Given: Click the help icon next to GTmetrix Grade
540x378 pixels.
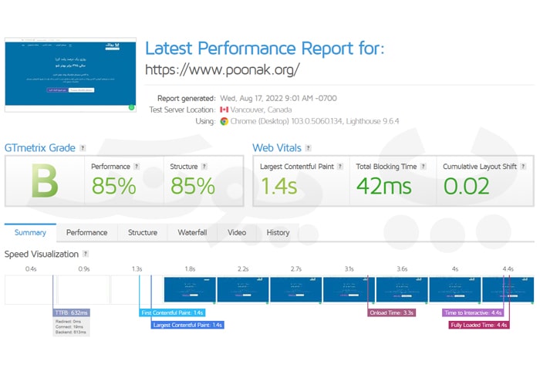Looking at the screenshot, I should pos(83,148).
